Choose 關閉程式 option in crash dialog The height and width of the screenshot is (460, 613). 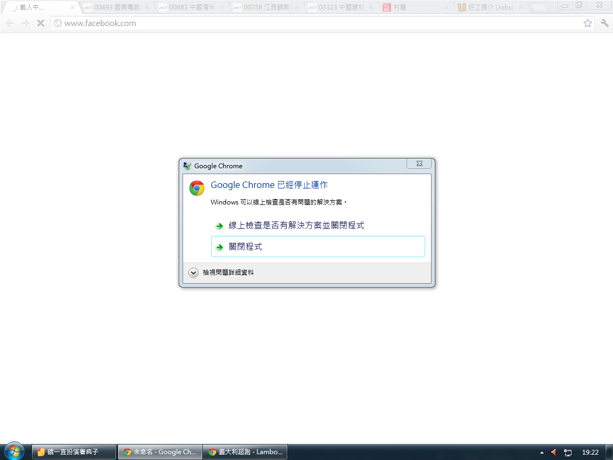318,247
